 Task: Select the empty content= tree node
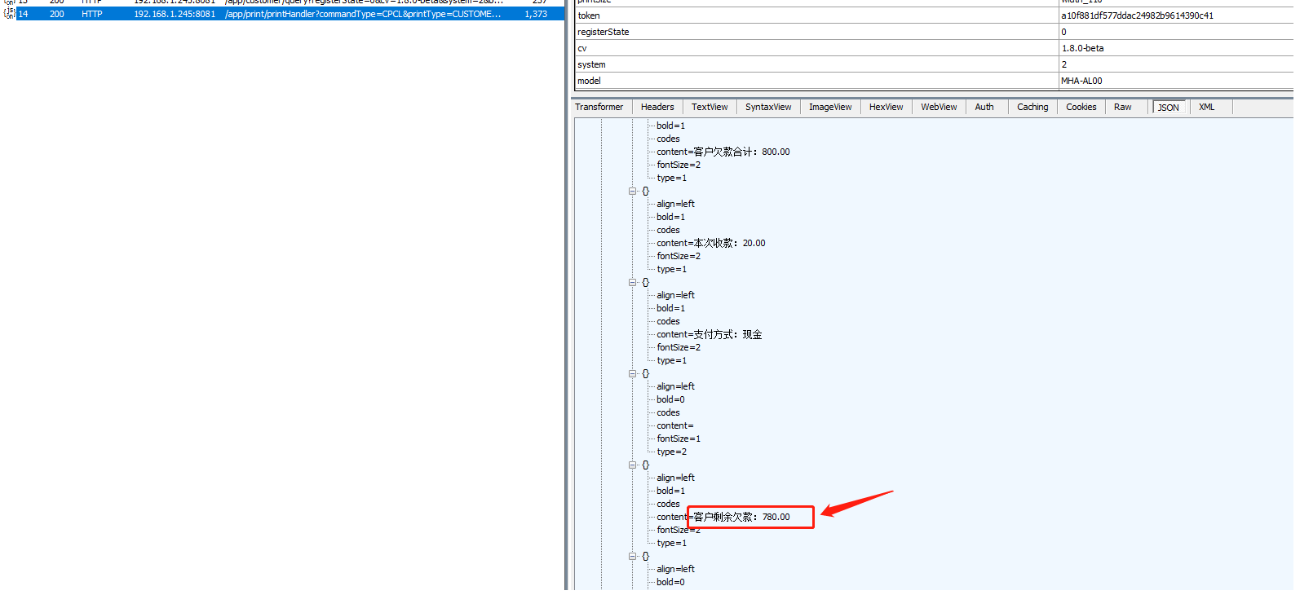coord(675,425)
